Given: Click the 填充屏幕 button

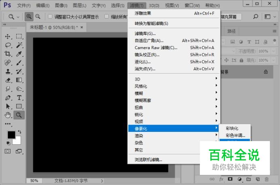Looking at the screenshot, I should tap(231, 17).
